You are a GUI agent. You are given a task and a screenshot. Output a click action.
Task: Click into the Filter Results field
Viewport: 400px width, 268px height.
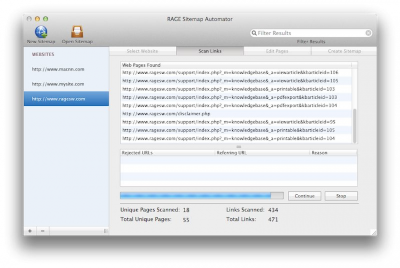click(311, 33)
